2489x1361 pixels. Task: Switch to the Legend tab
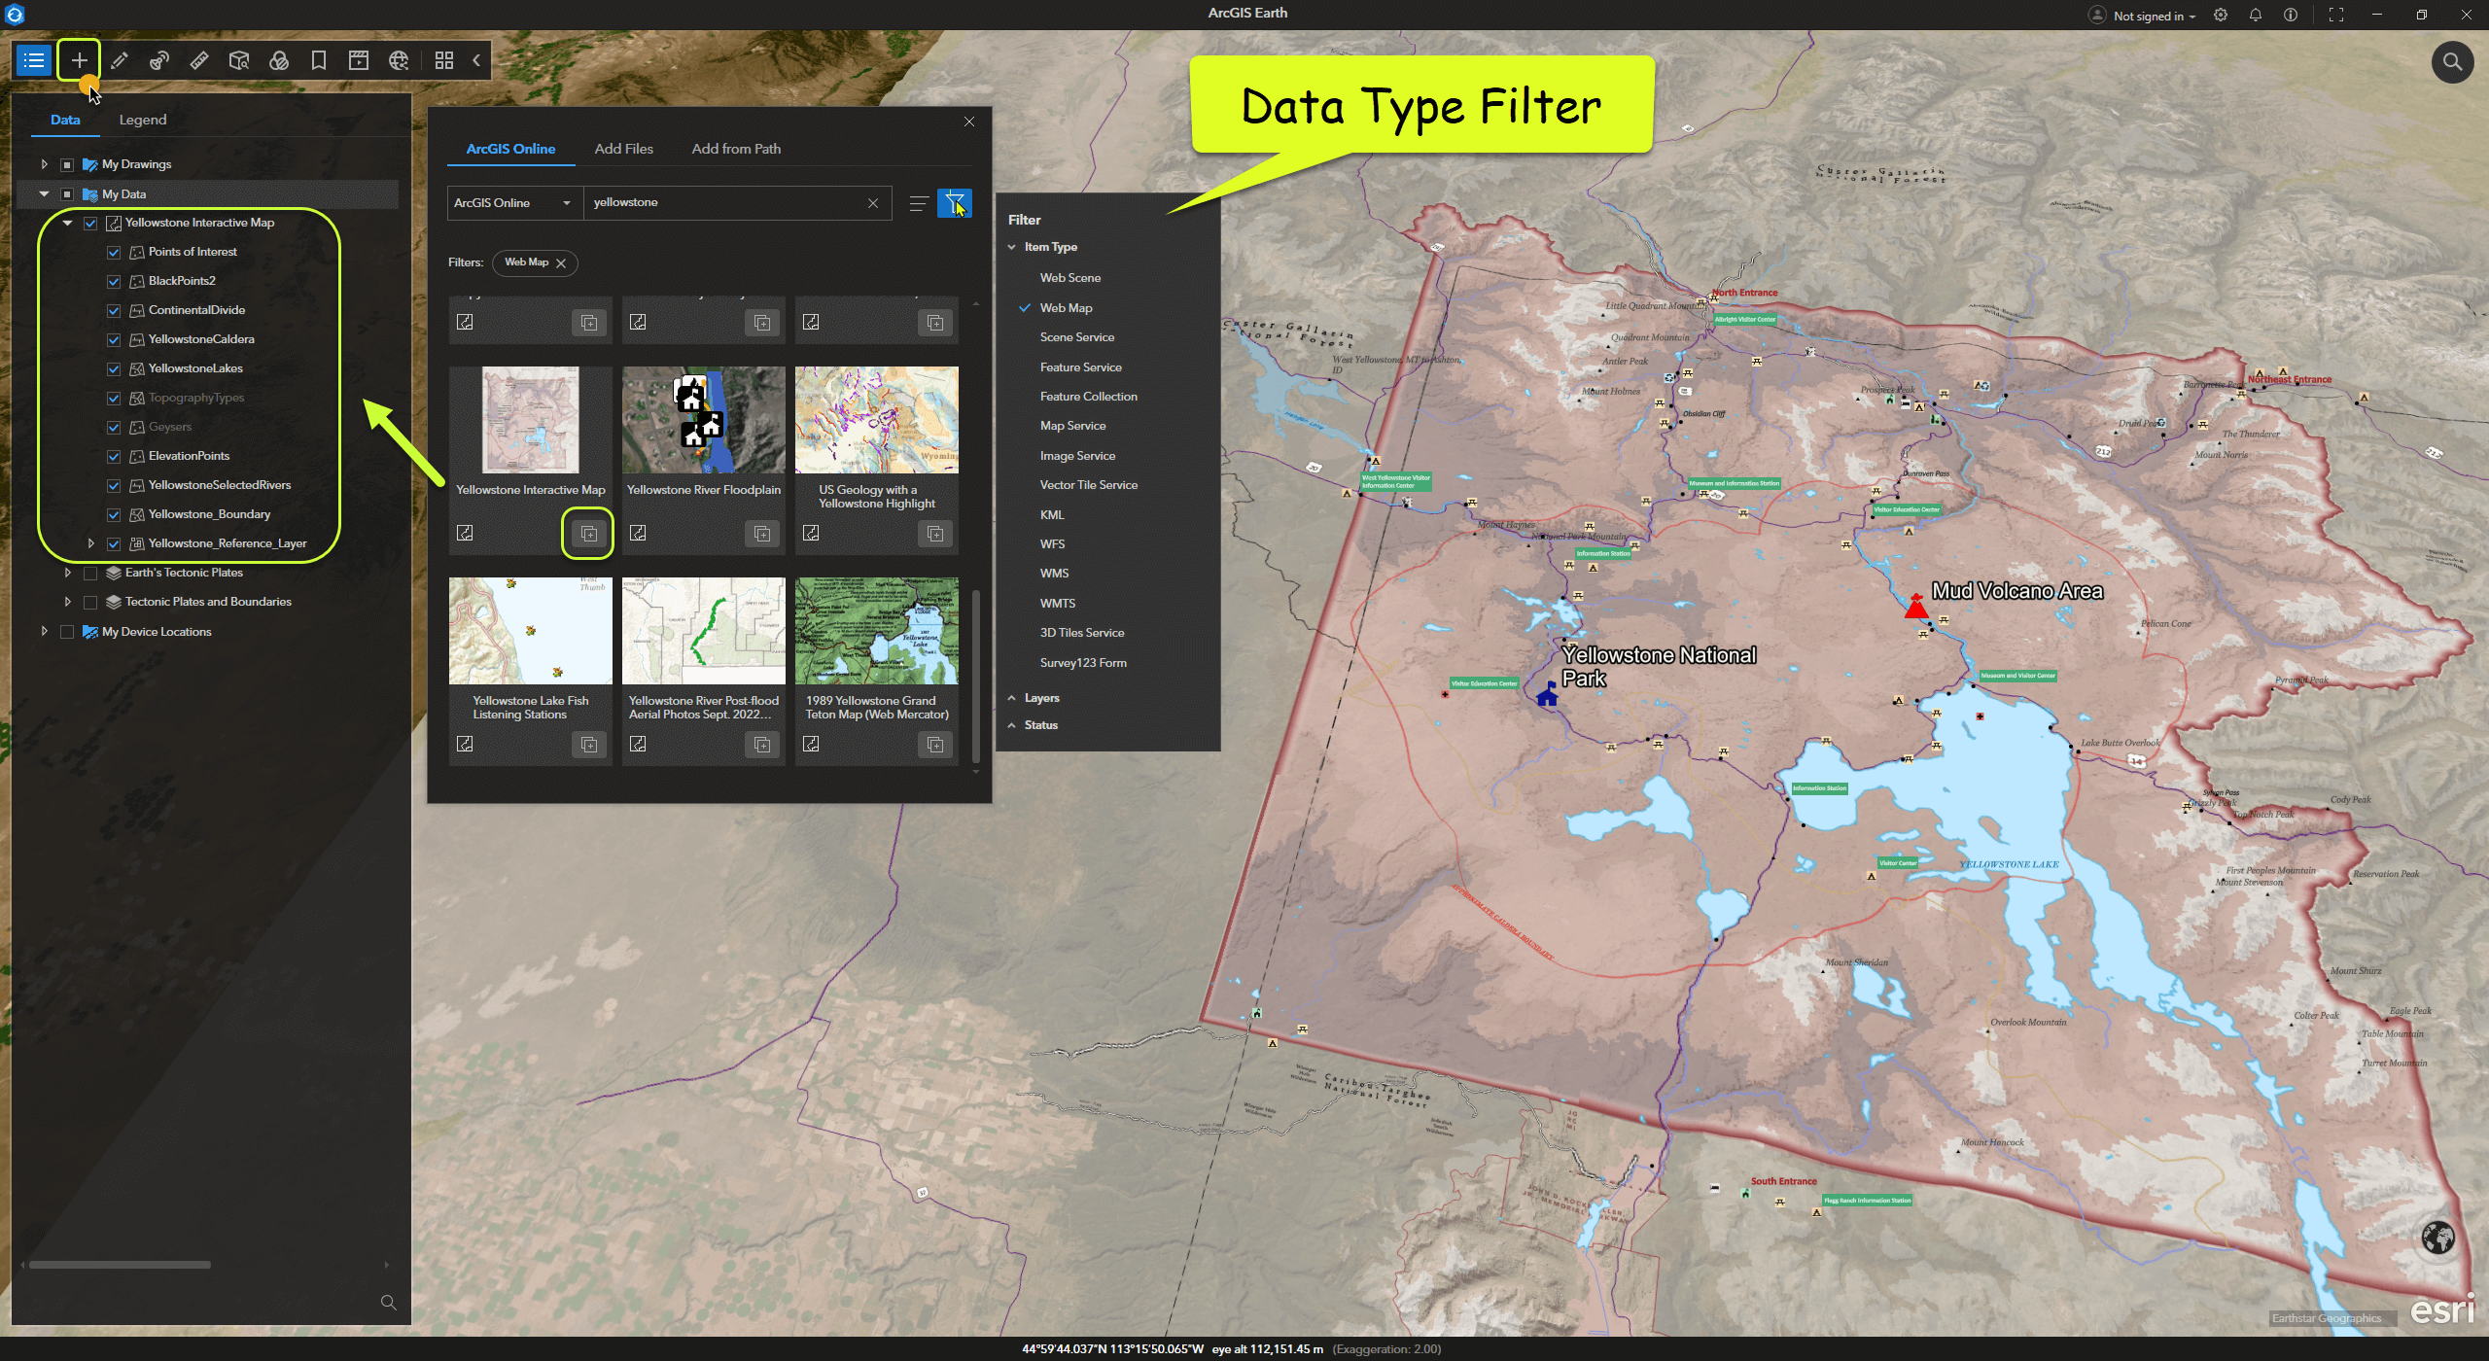pos(142,120)
